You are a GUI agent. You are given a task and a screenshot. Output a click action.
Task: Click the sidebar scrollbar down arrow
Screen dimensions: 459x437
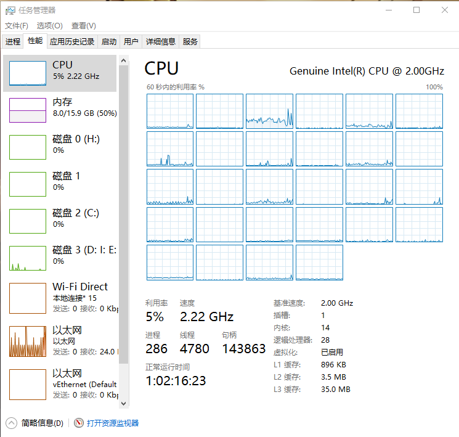tap(123, 403)
